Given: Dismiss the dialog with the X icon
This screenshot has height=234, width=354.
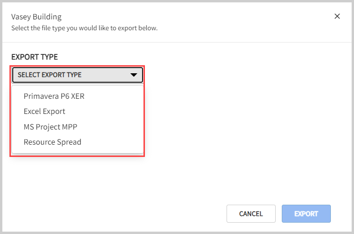Looking at the screenshot, I should 337,17.
